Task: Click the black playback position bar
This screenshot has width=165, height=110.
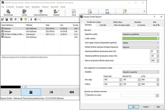Action: tap(10, 87)
